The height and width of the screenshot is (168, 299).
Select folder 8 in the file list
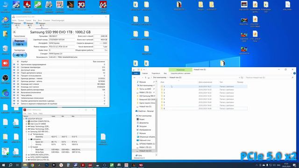[x=204, y=109]
